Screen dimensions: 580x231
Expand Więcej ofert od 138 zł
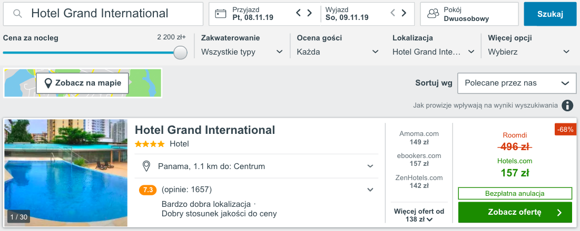click(x=419, y=215)
